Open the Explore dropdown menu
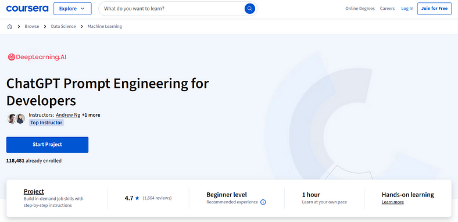 (73, 9)
